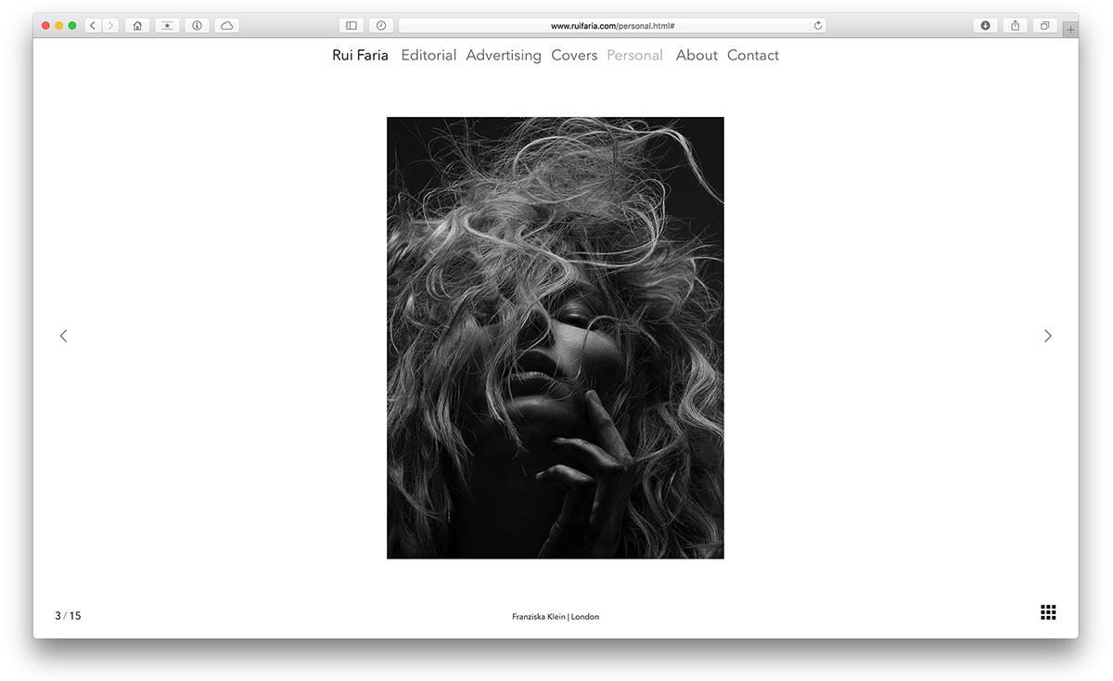Open the Share sheet icon

click(x=1015, y=26)
